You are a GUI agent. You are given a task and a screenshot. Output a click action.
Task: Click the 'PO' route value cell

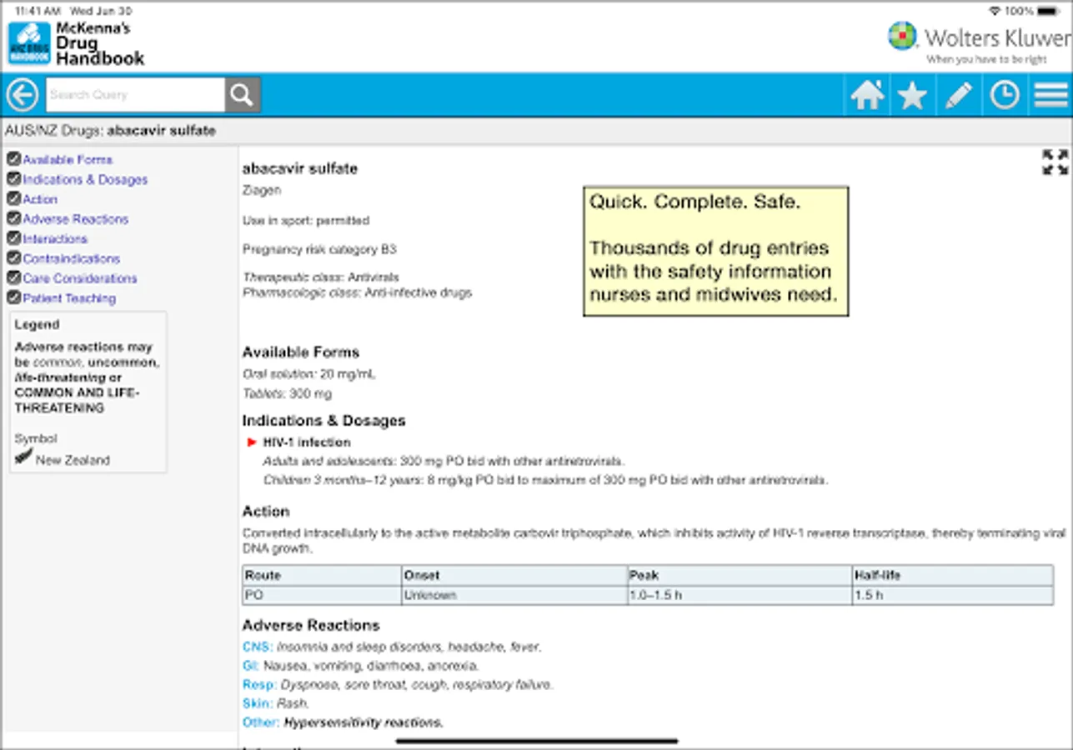[322, 595]
